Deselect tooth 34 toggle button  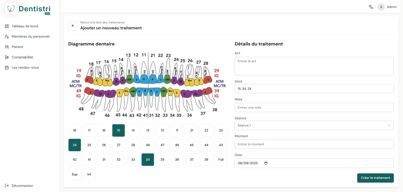point(148,160)
